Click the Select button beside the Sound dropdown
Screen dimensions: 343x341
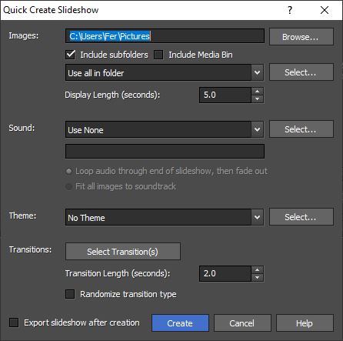click(x=301, y=129)
